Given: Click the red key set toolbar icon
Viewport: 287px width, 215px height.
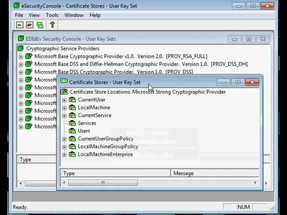Looking at the screenshot, I should click(x=30, y=25).
